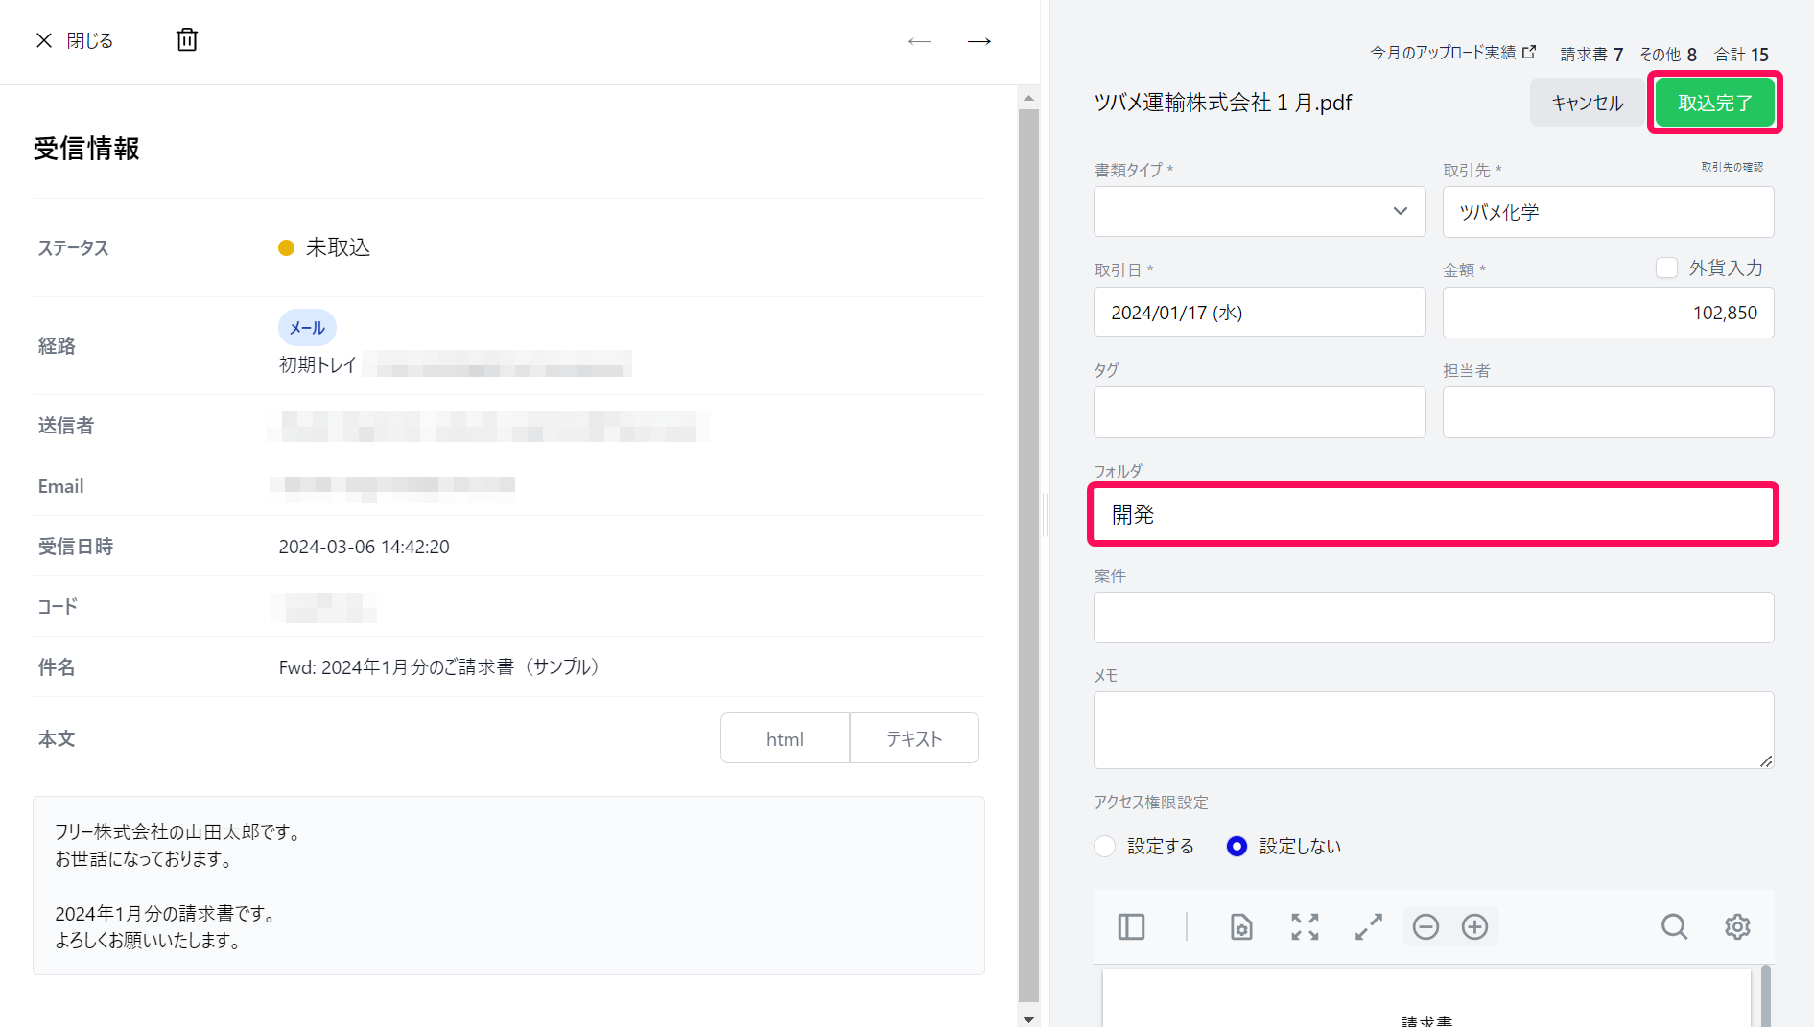Click the 取引日 date field
The width and height of the screenshot is (1814, 1027).
pyautogui.click(x=1260, y=313)
